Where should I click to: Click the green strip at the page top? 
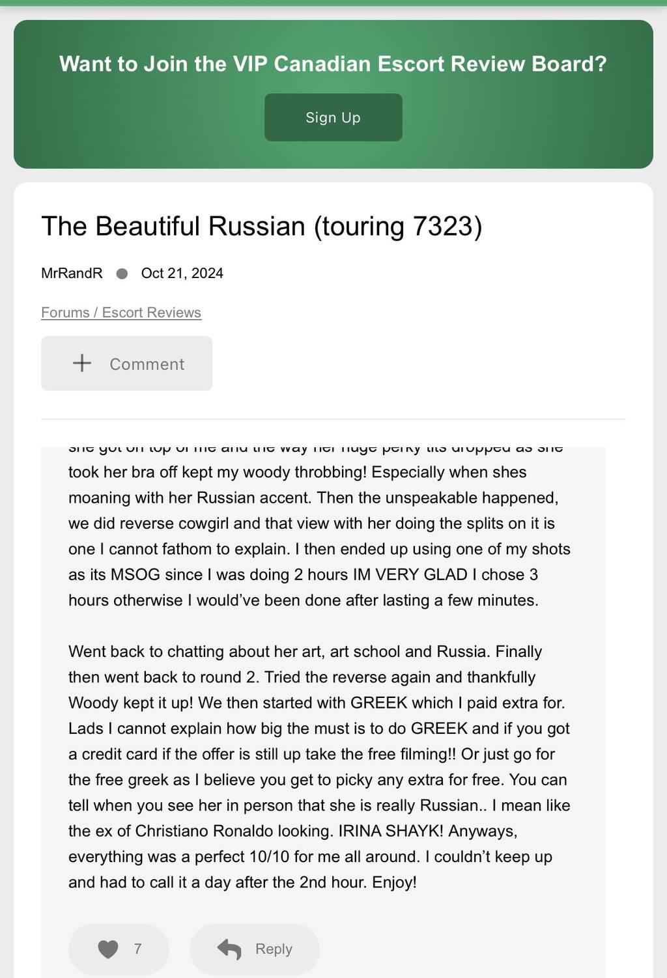pos(333,3)
